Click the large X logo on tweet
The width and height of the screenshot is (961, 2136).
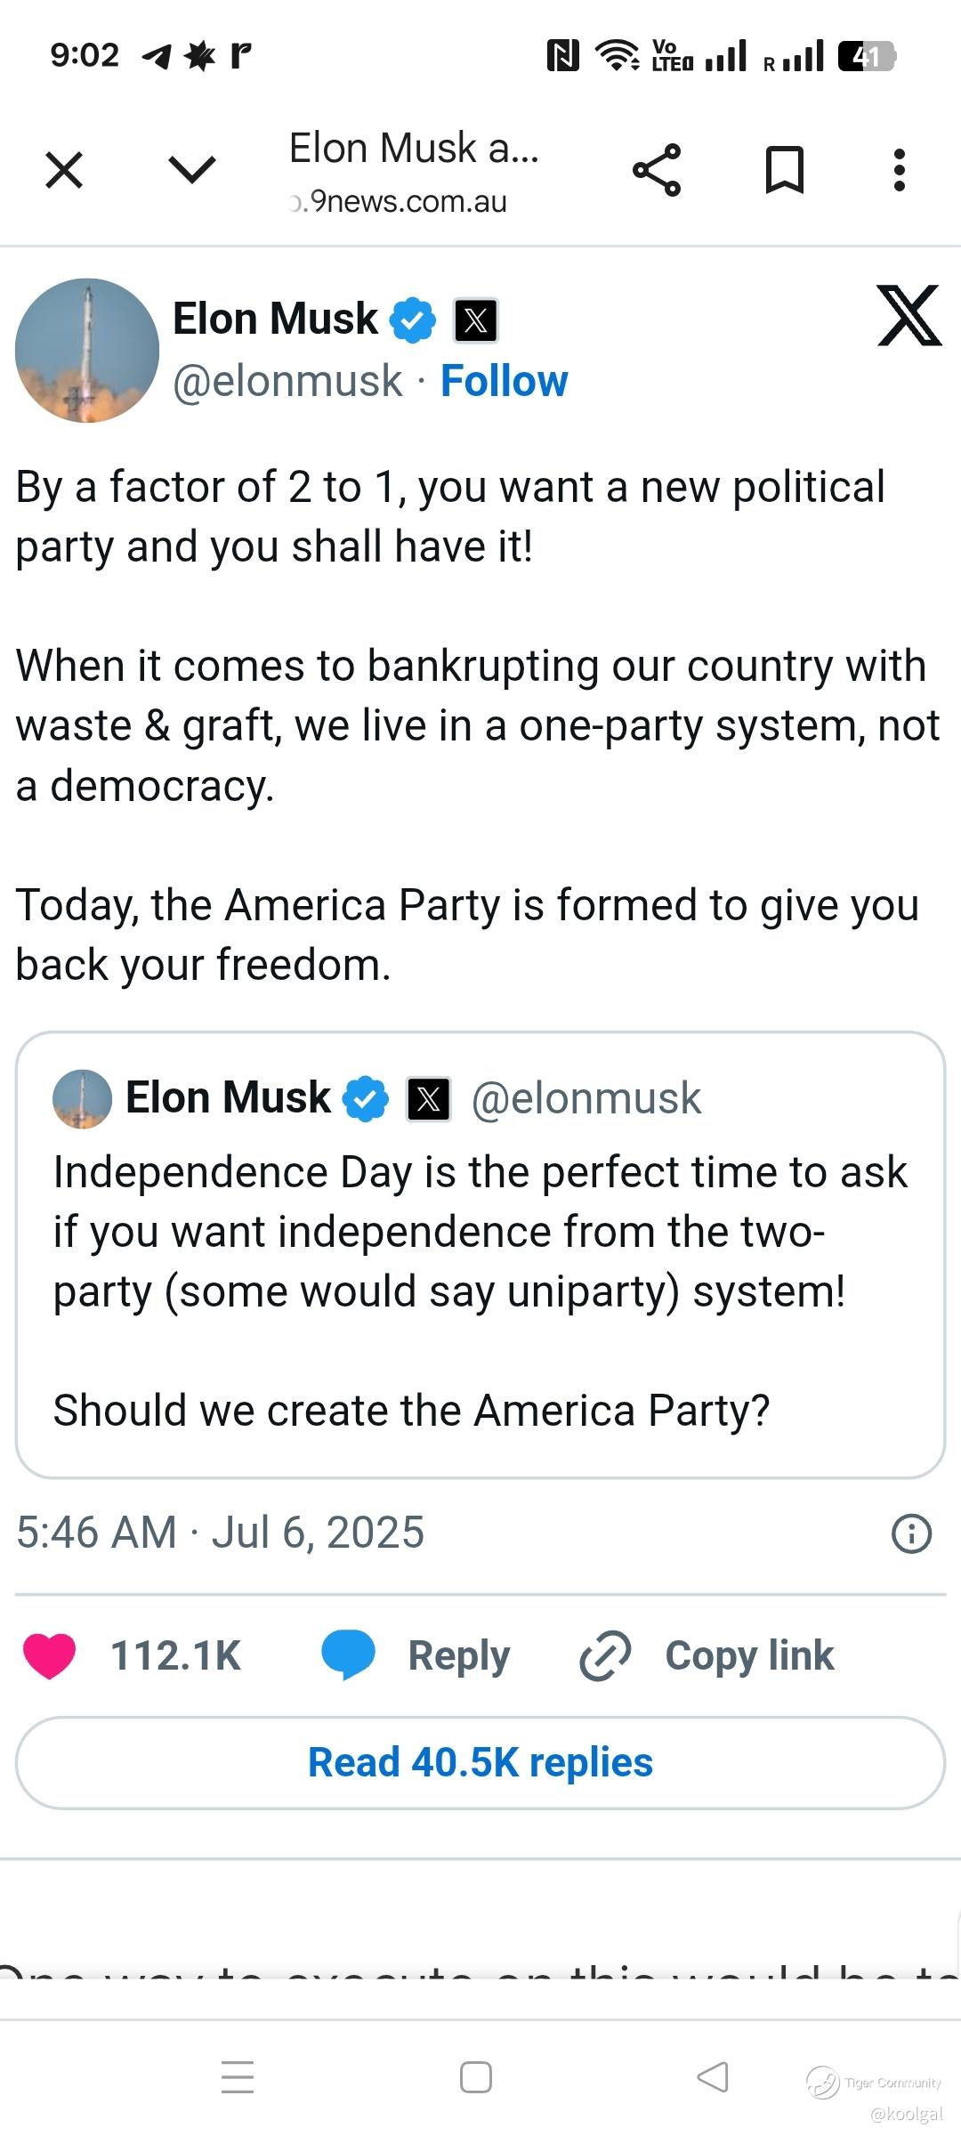(x=909, y=316)
